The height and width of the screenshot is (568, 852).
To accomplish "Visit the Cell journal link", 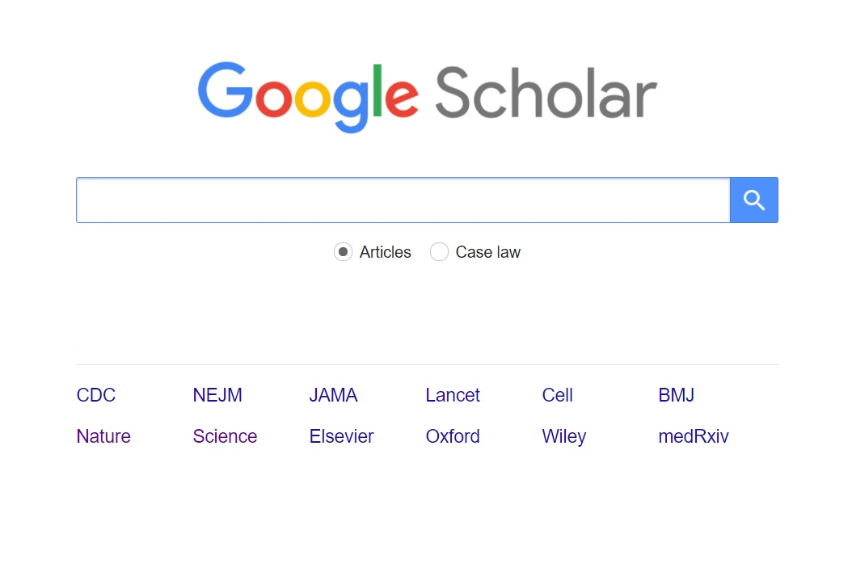I will coord(557,395).
